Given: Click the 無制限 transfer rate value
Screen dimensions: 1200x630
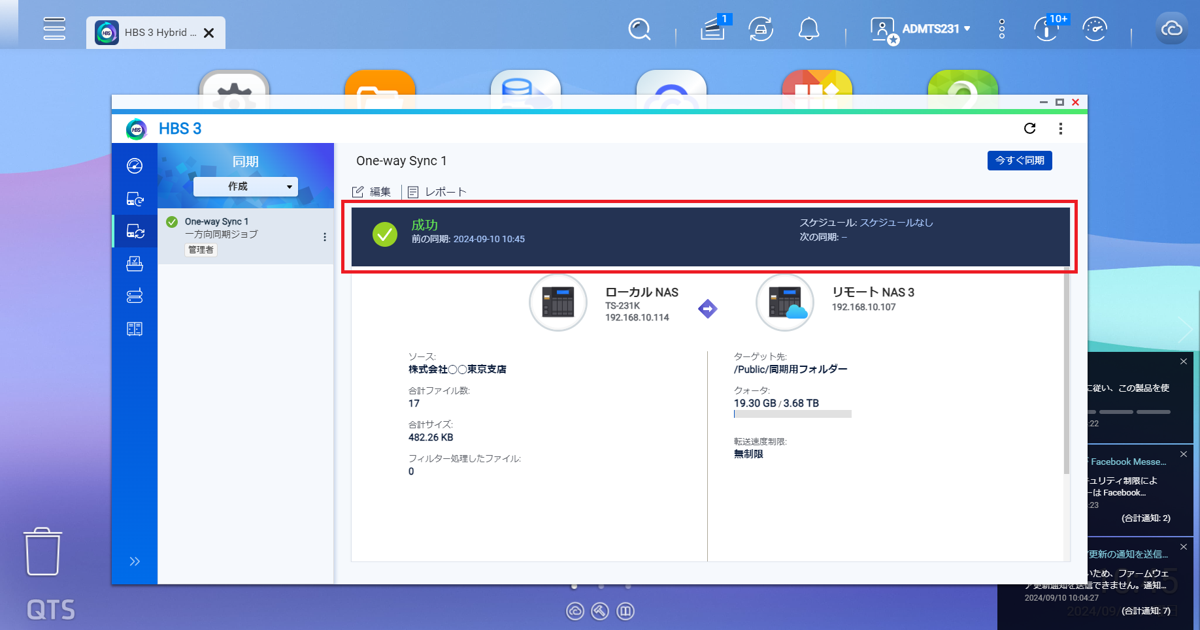Looking at the screenshot, I should [x=748, y=454].
